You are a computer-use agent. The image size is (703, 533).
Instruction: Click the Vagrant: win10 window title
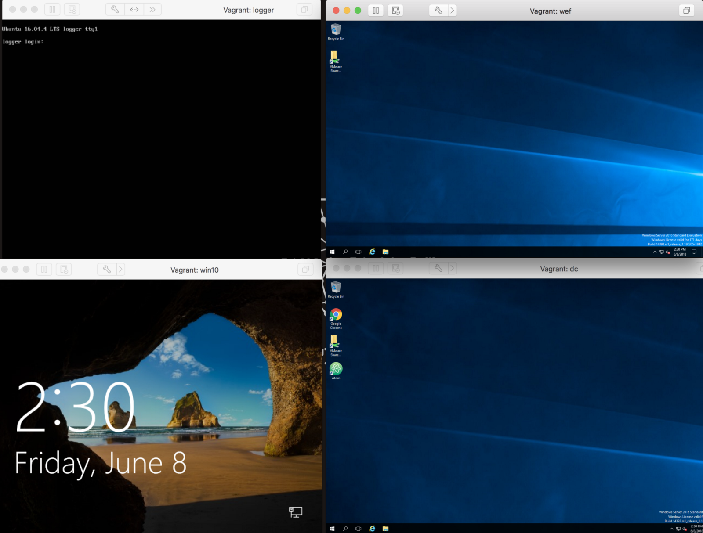(x=195, y=270)
